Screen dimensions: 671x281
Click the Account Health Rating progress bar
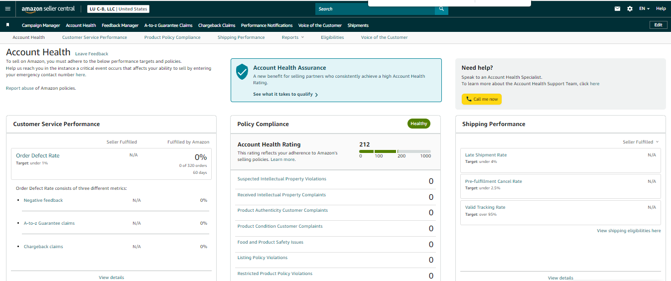pos(395,151)
